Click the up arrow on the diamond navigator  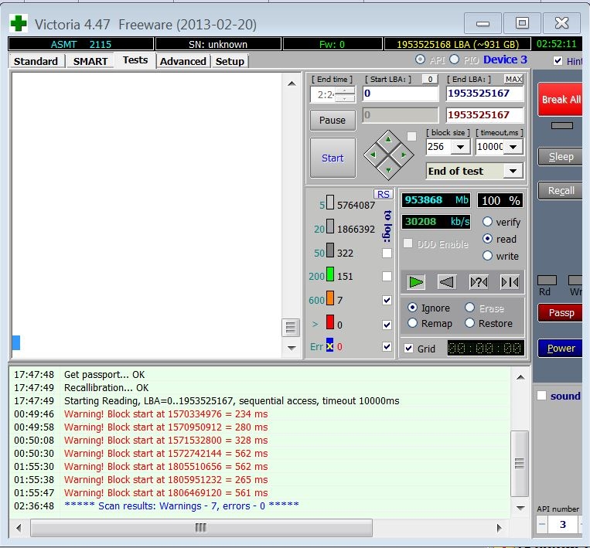[388, 140]
